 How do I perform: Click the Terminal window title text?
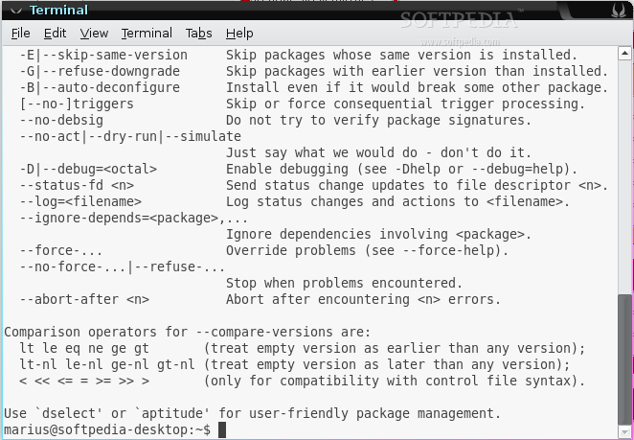coord(58,11)
